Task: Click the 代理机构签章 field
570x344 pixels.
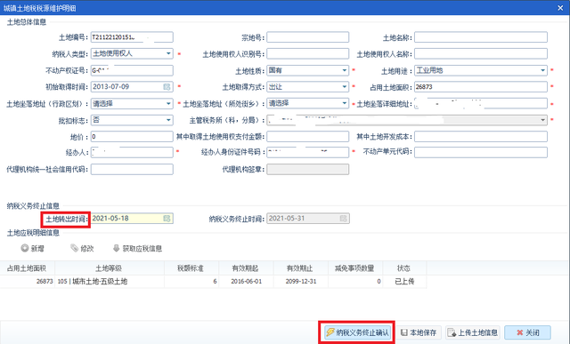Action: 308,170
